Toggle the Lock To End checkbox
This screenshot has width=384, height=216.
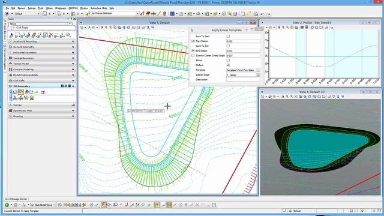(x=228, y=46)
